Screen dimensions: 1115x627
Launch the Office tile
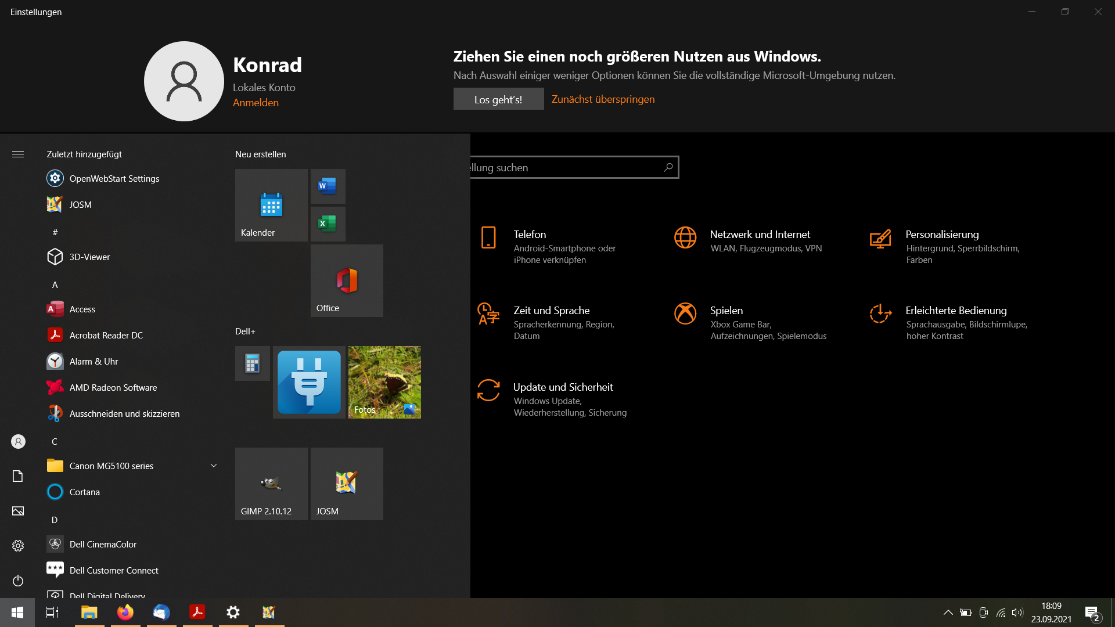pyautogui.click(x=347, y=280)
